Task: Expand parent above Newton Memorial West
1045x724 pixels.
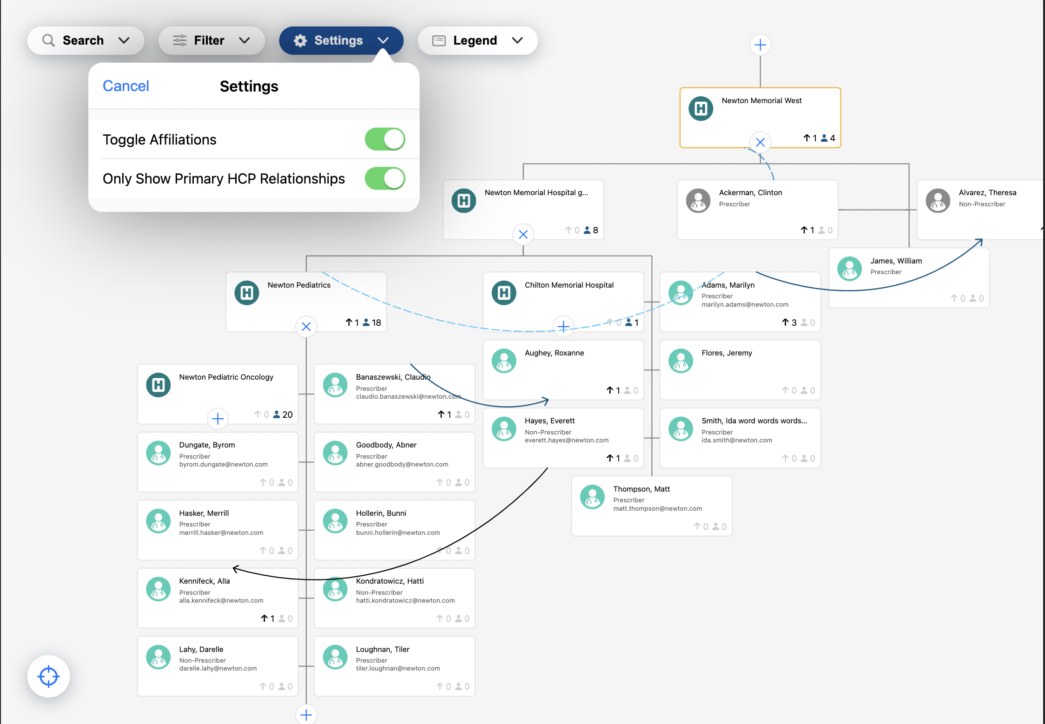Action: click(760, 45)
